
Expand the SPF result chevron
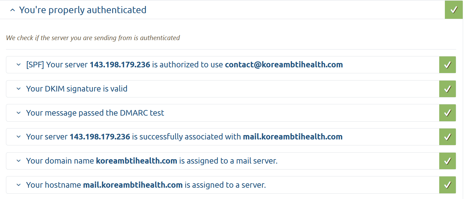[19, 65]
